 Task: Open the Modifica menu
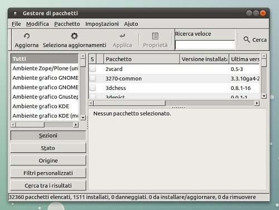tap(37, 24)
